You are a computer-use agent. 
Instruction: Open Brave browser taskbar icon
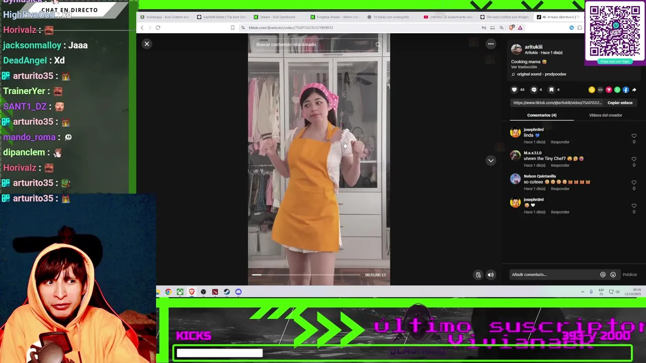point(192,292)
